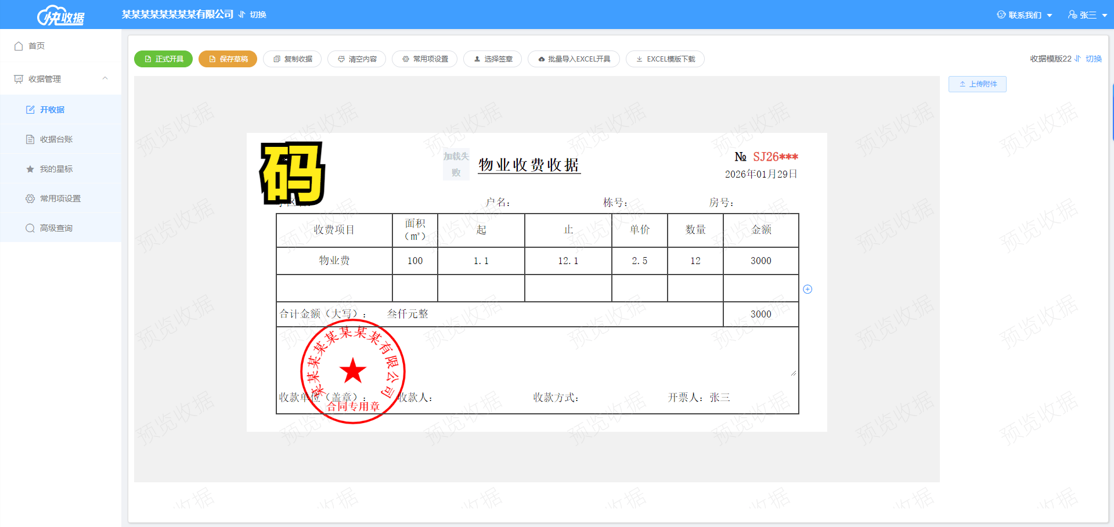Switch receipt template via 切换 link
The width and height of the screenshot is (1114, 527).
click(x=1093, y=59)
